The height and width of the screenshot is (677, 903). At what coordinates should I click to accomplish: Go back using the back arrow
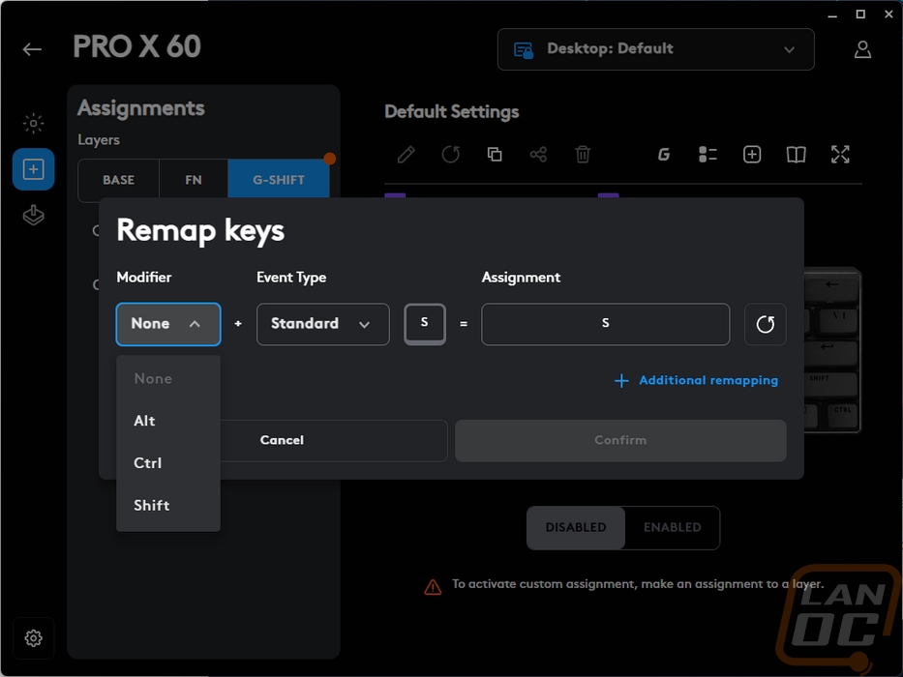[x=32, y=49]
